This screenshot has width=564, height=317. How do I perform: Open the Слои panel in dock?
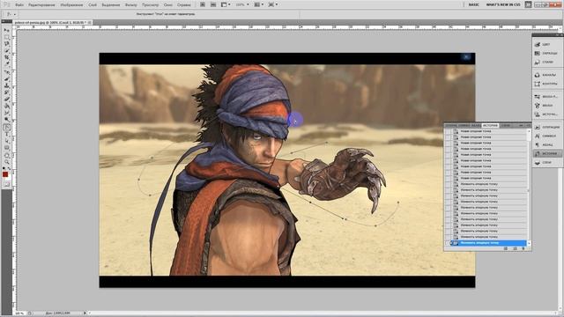[x=546, y=162]
